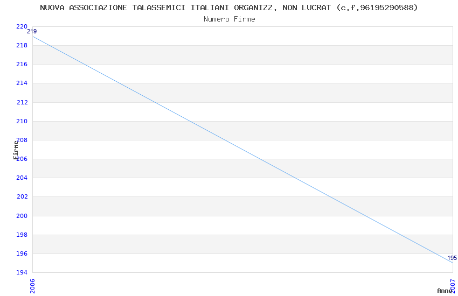
Task: Click the y-axis value '202'
Action: point(22,196)
